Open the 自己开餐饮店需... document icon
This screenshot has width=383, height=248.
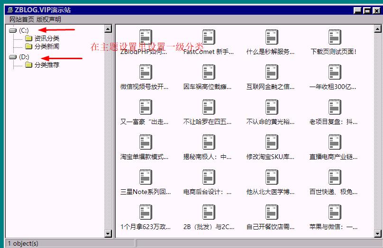point(272,212)
